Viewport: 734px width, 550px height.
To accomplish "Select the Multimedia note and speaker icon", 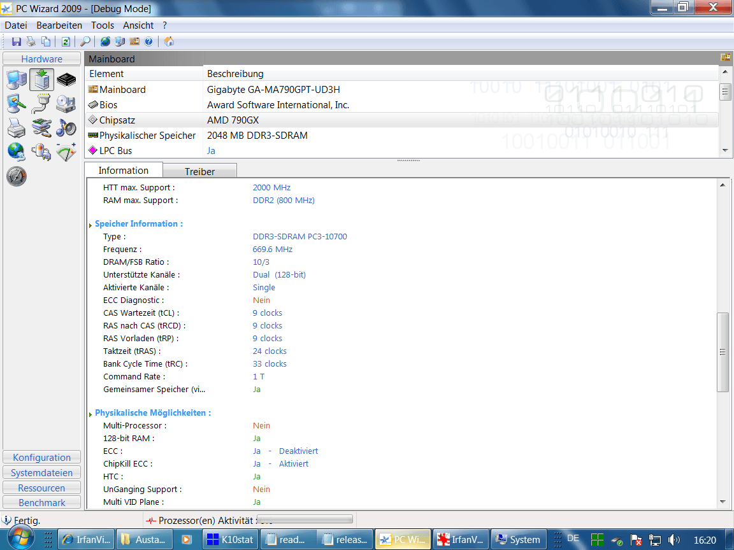I will pyautogui.click(x=66, y=128).
